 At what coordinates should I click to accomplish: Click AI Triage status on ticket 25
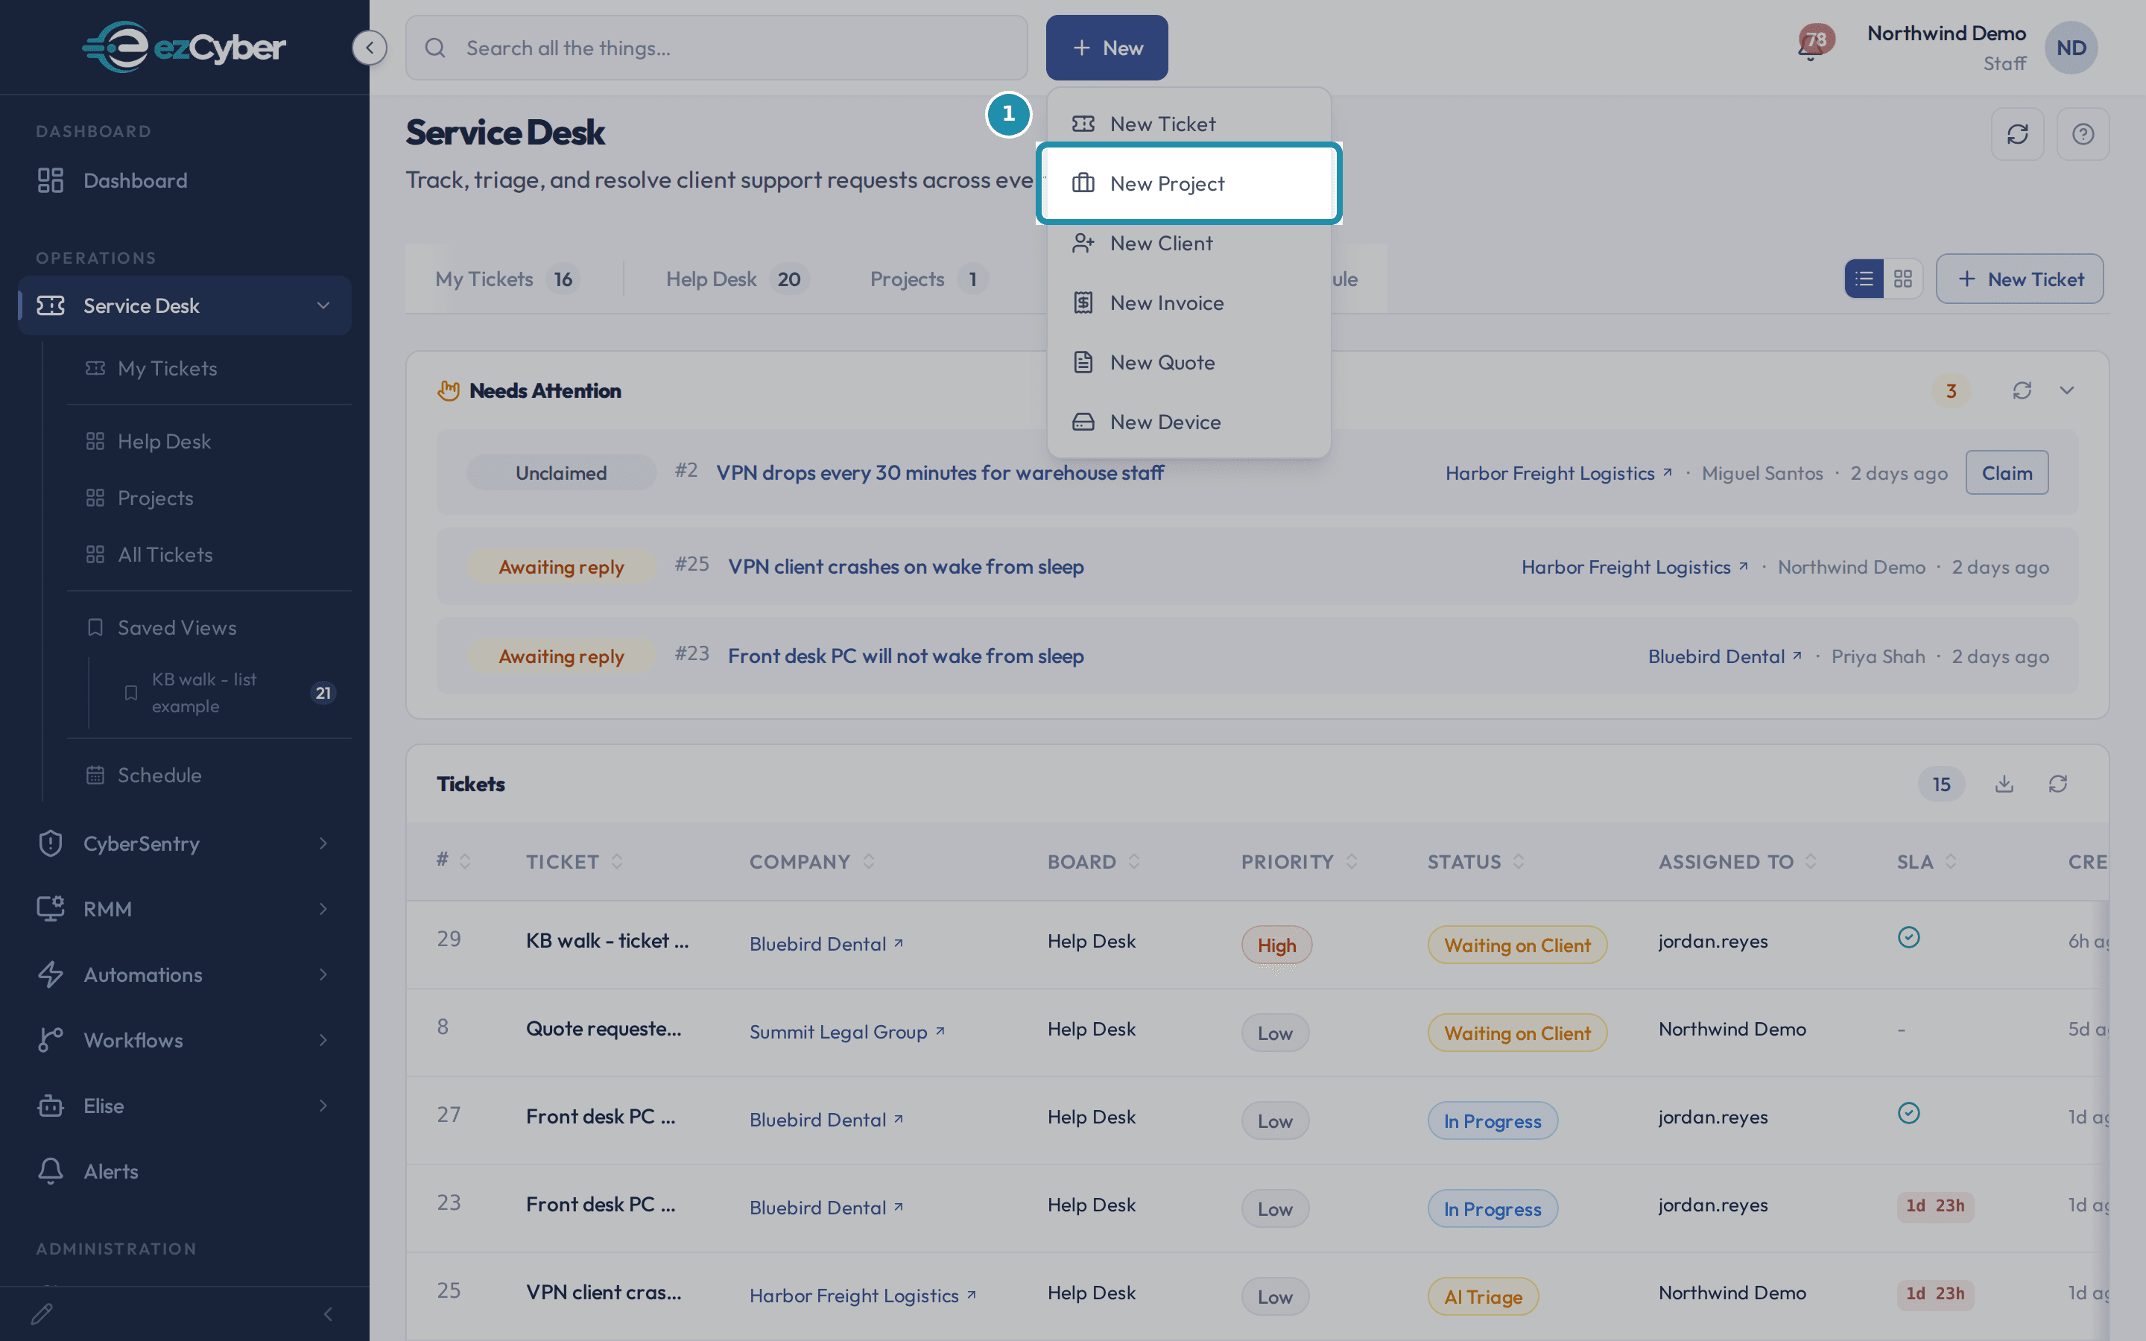coord(1483,1296)
